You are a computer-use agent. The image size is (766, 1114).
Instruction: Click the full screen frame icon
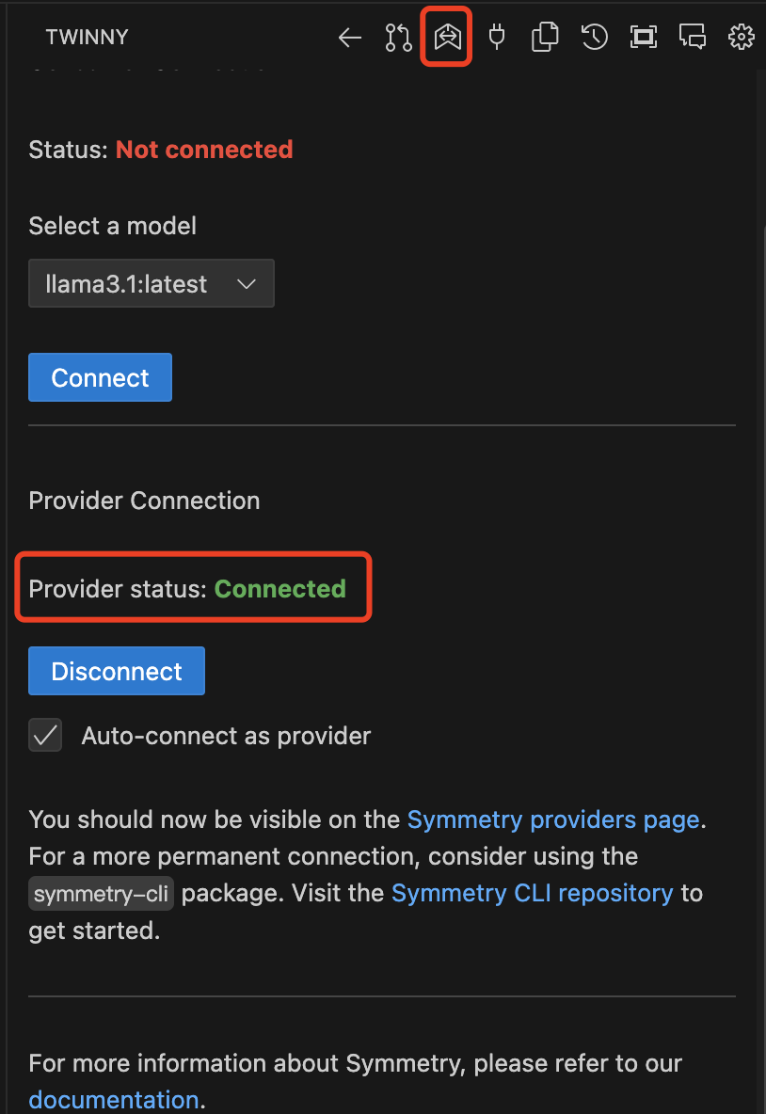643,37
